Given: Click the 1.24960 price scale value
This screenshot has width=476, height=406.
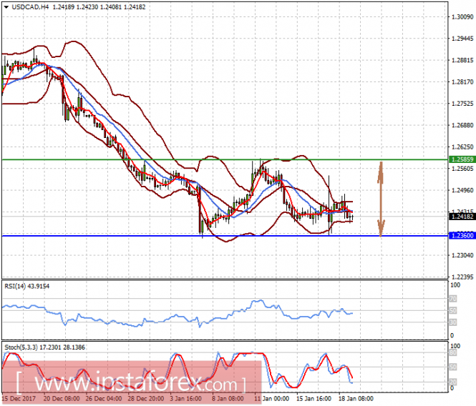Looking at the screenshot, I should tap(462, 190).
